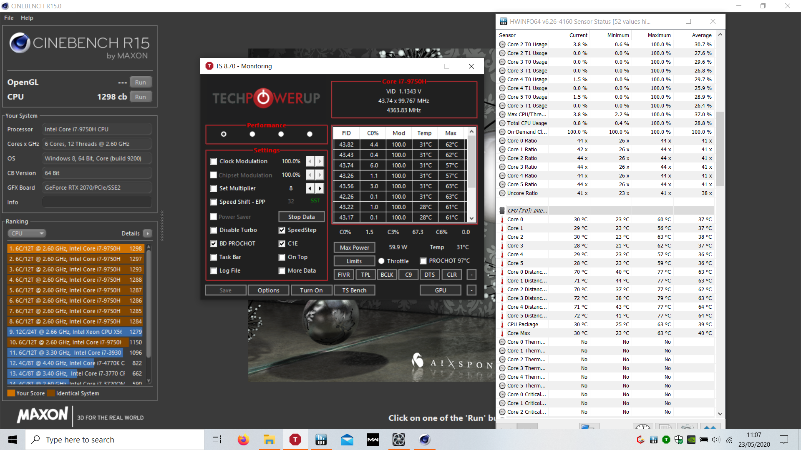Decrease the Set Multiplier value with left arrow
801x450 pixels.
310,188
